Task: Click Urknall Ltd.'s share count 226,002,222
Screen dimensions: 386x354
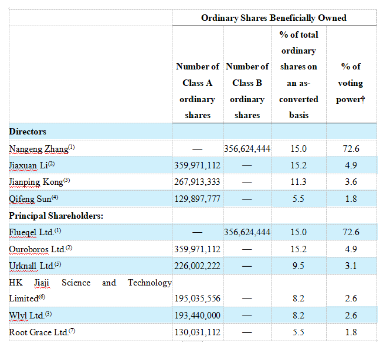Action: (x=198, y=266)
